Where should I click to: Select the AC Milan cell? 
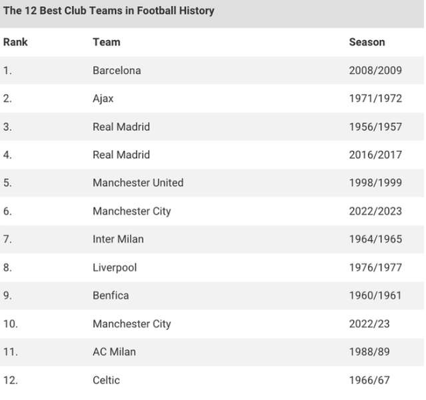[115, 352]
